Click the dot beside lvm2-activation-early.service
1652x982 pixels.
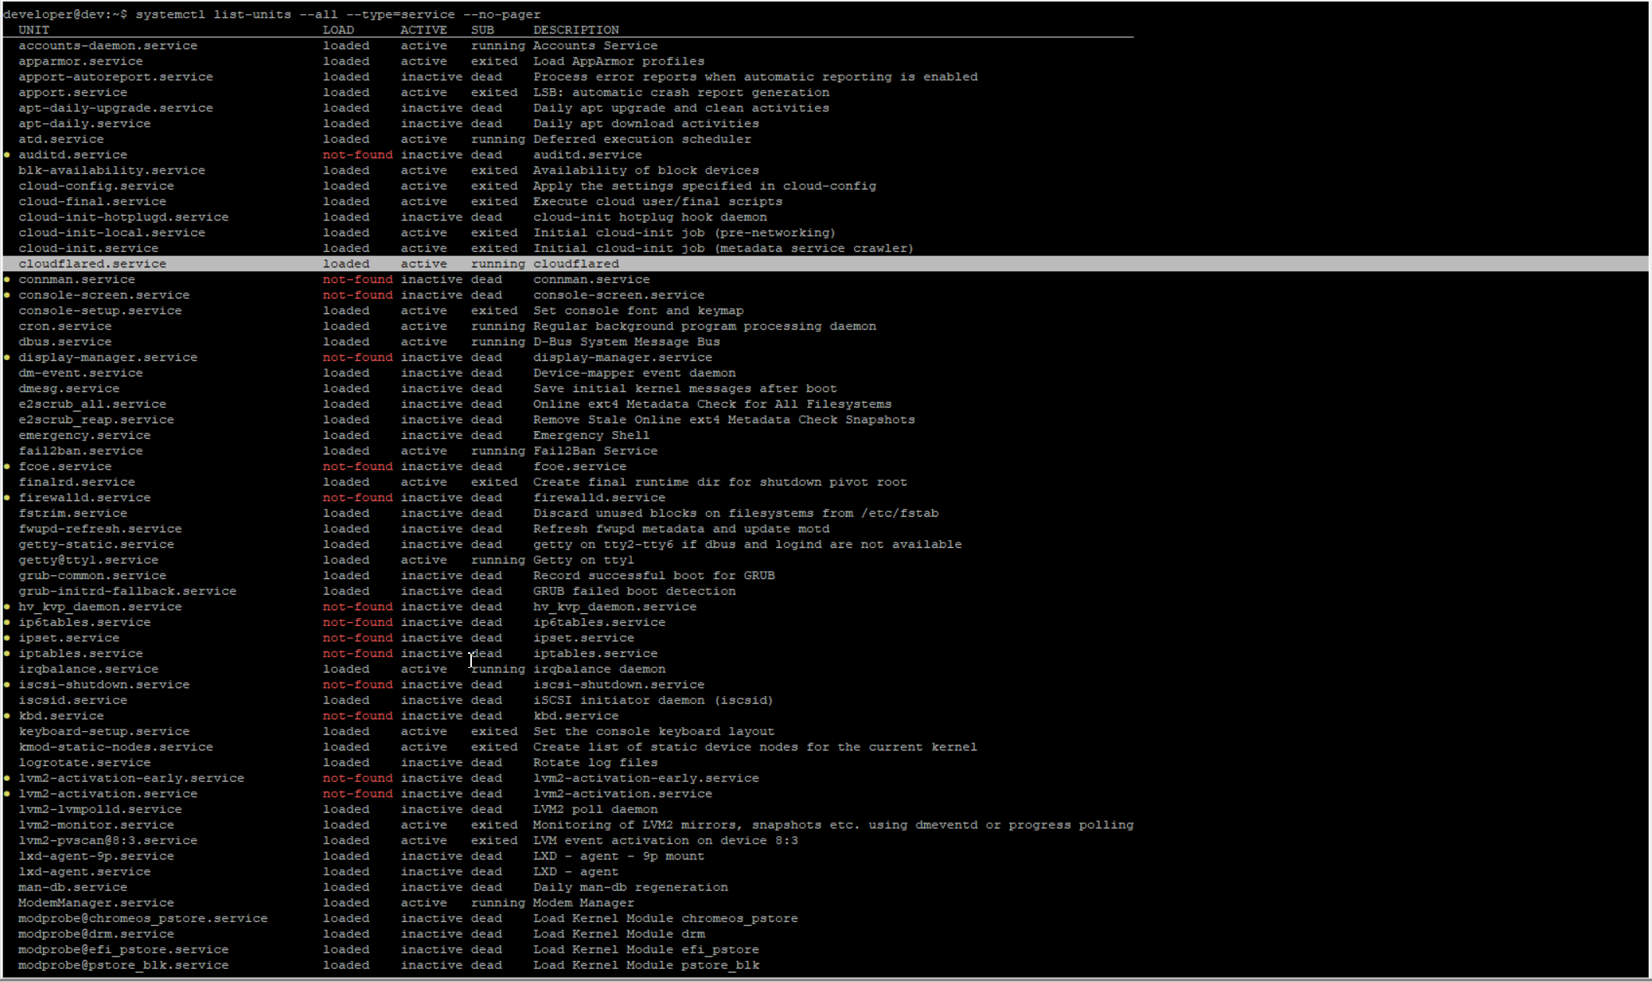tap(7, 779)
